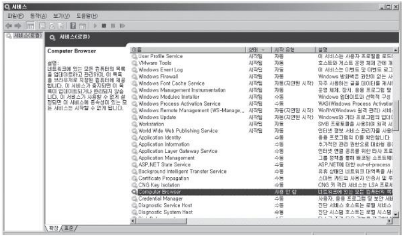Select 서비스(로컬) in the left tree
The height and width of the screenshot is (238, 405).
pyautogui.click(x=28, y=35)
